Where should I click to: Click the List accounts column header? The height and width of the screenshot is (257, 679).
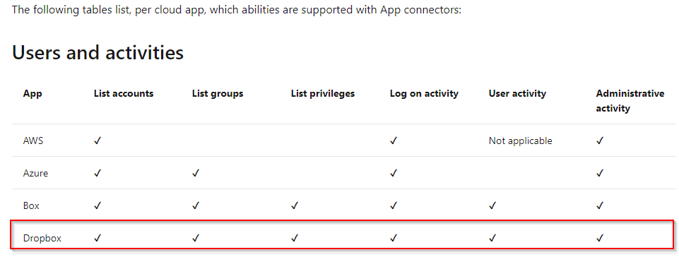tap(124, 93)
